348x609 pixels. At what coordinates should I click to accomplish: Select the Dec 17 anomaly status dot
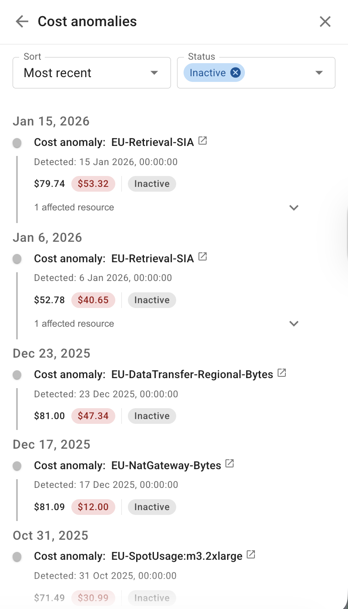[17, 466]
